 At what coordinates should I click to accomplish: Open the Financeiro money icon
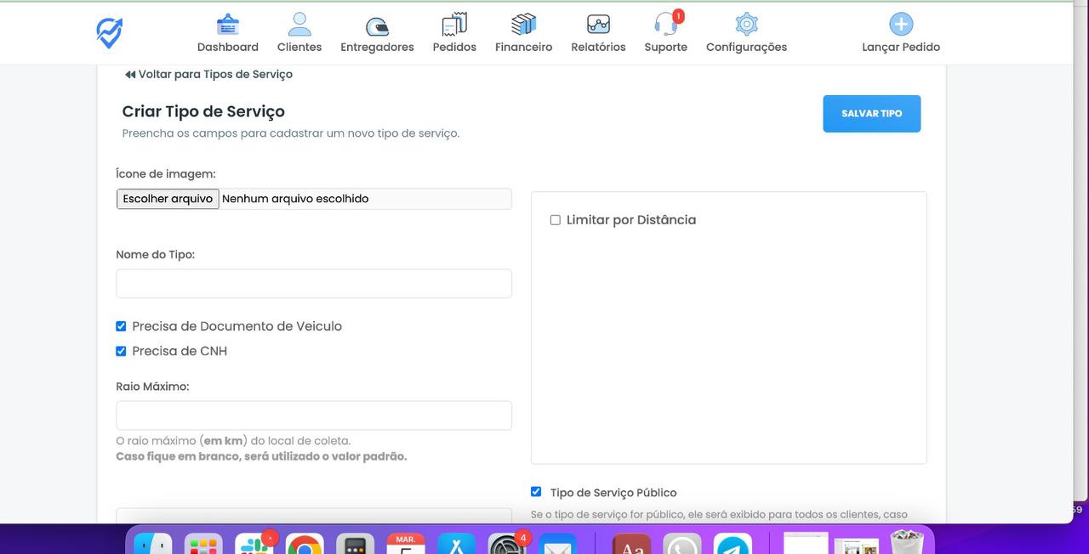pyautogui.click(x=522, y=23)
